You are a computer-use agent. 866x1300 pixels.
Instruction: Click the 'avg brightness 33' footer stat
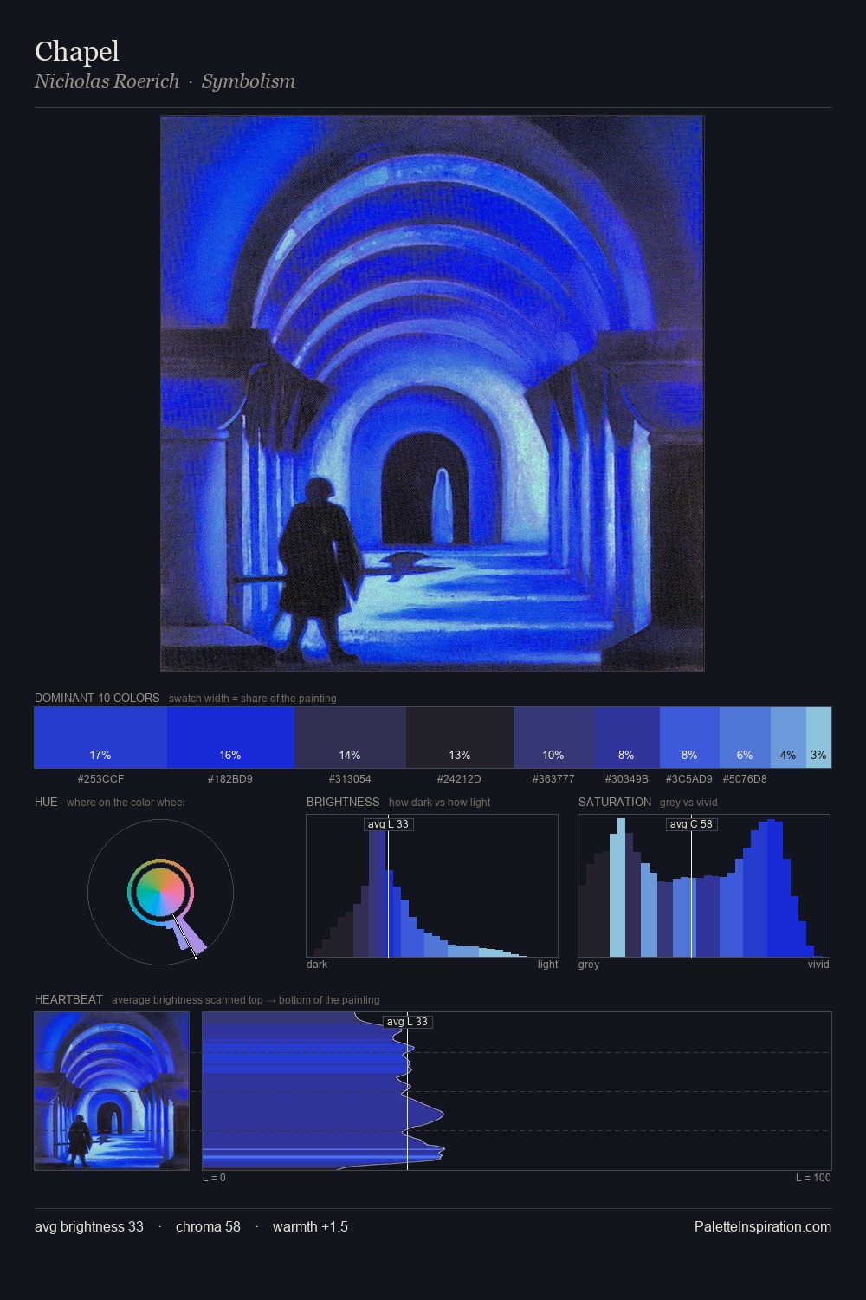[x=89, y=1227]
